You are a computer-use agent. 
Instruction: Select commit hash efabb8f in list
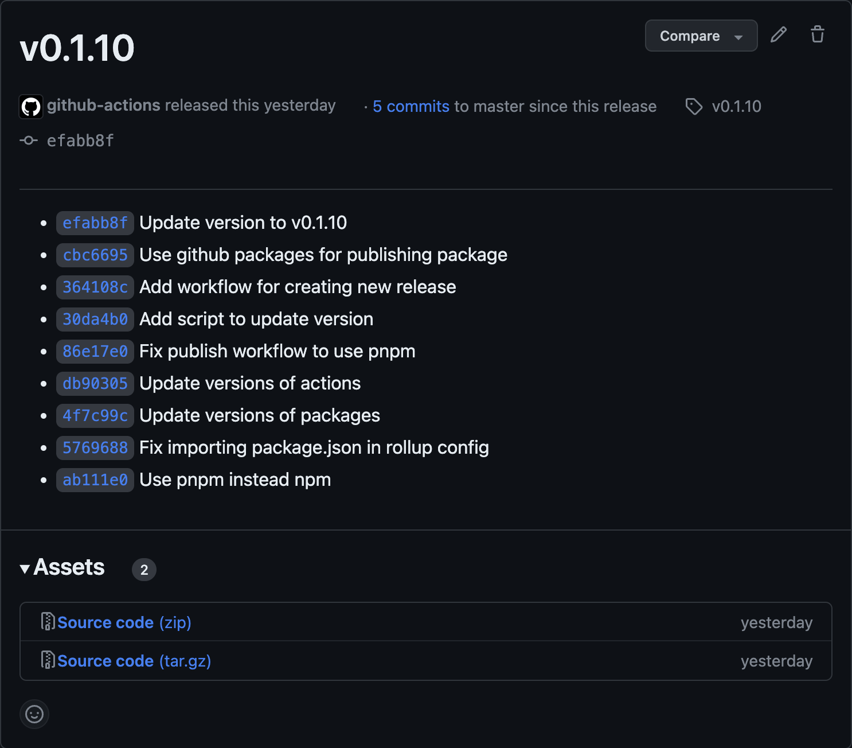95,223
